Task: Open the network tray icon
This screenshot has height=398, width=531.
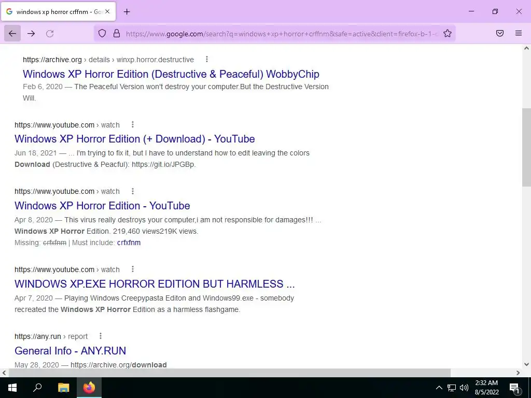Action: tap(452, 388)
